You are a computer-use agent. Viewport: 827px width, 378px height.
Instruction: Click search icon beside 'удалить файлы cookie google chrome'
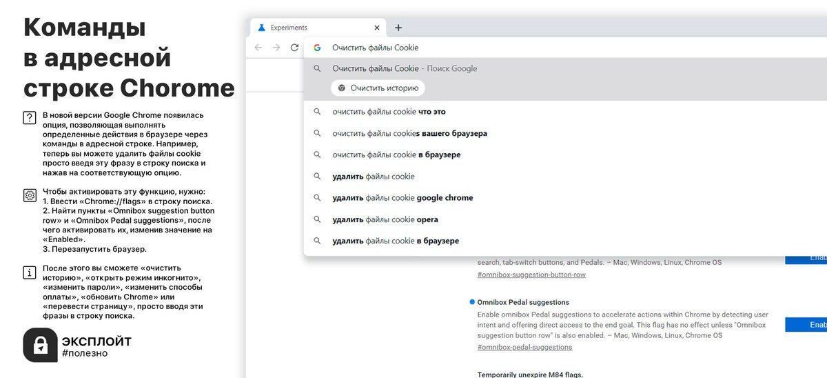[x=317, y=198]
